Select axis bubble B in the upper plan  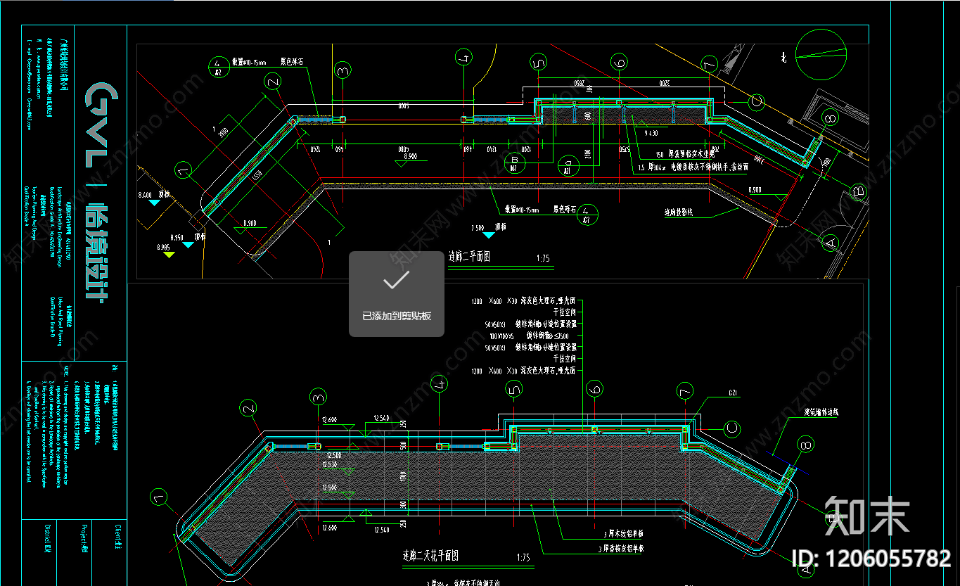pos(857,189)
